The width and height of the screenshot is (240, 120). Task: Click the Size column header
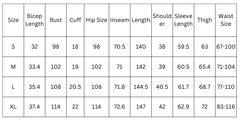13,20
